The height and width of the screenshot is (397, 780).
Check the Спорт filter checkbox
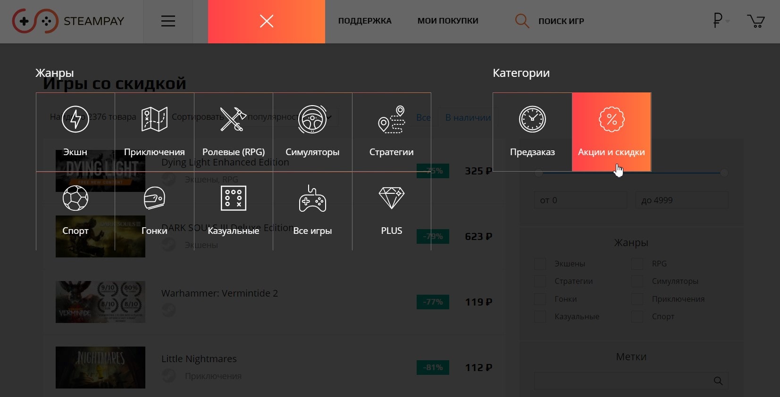[637, 316]
